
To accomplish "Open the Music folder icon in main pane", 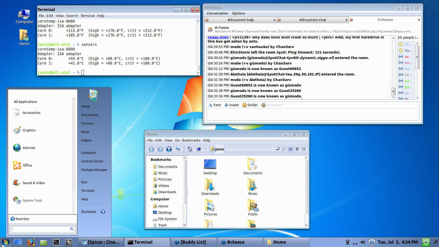I will pos(253,187).
